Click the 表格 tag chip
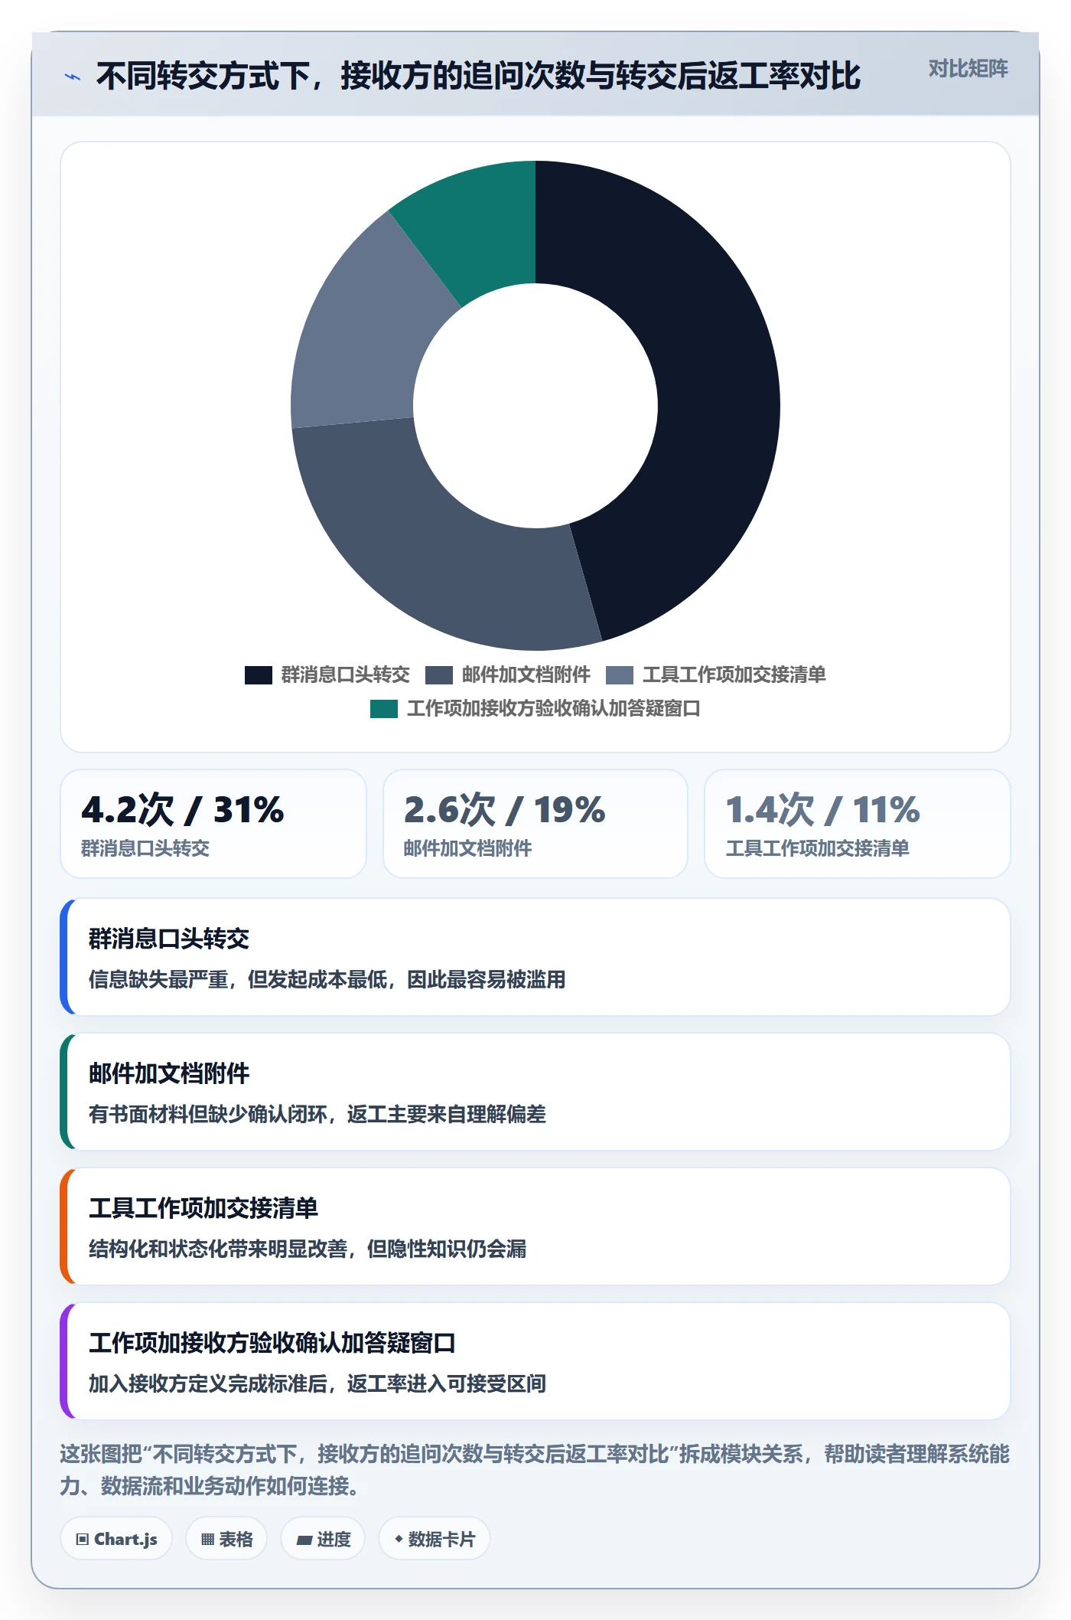This screenshot has width=1071, height=1620. click(226, 1539)
